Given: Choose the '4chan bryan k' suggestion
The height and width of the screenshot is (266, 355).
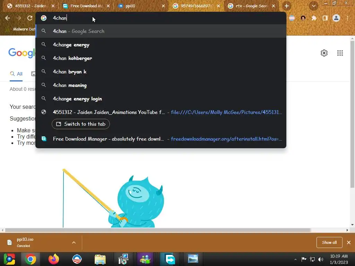Looking at the screenshot, I should pyautogui.click(x=161, y=72).
